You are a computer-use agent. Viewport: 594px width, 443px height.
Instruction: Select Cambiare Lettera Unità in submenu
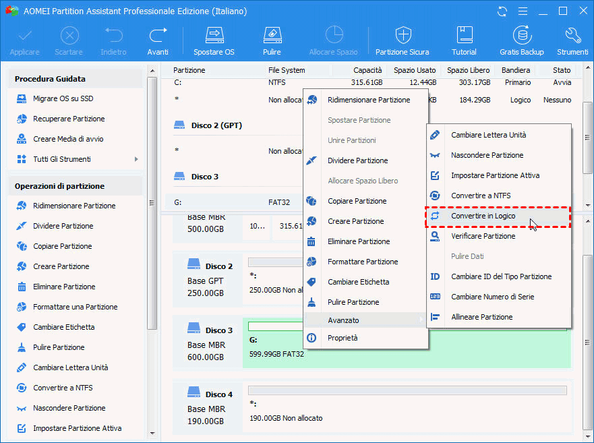pyautogui.click(x=488, y=135)
